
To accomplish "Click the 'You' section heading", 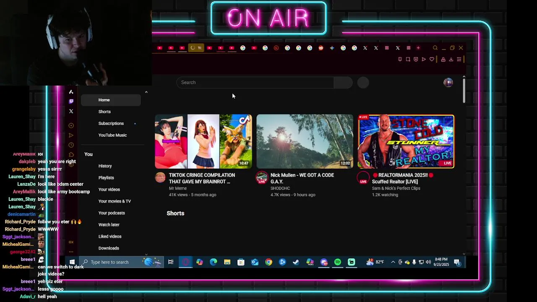I will click(89, 154).
